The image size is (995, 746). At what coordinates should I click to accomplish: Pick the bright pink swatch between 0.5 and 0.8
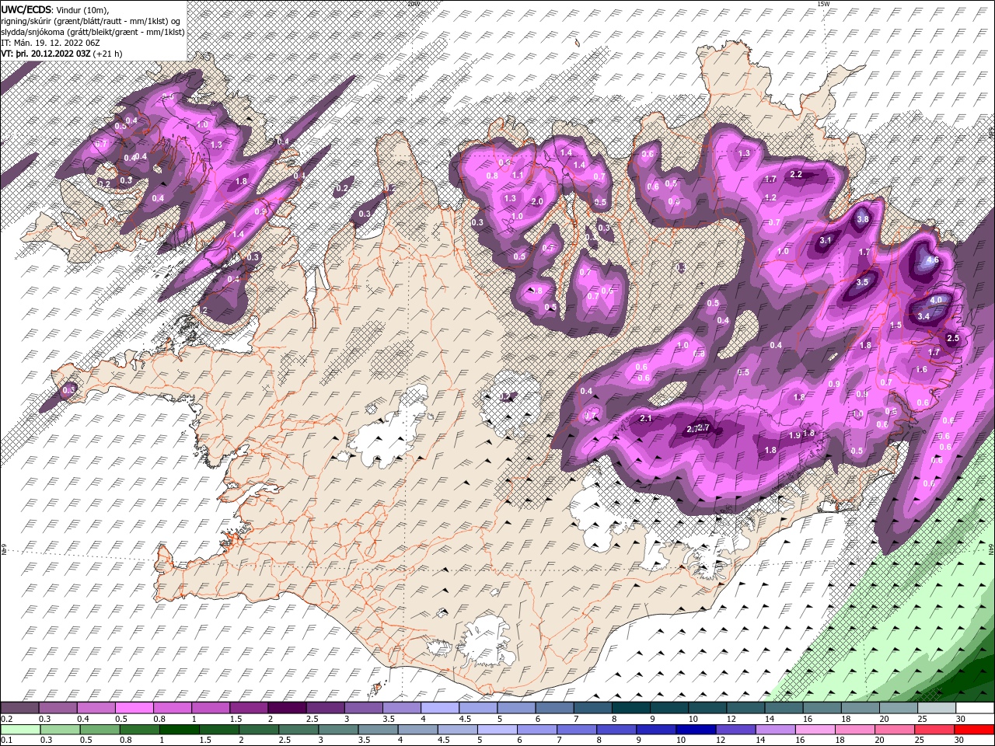point(134,708)
